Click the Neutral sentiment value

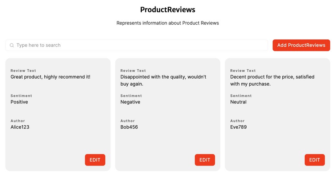[x=238, y=102]
